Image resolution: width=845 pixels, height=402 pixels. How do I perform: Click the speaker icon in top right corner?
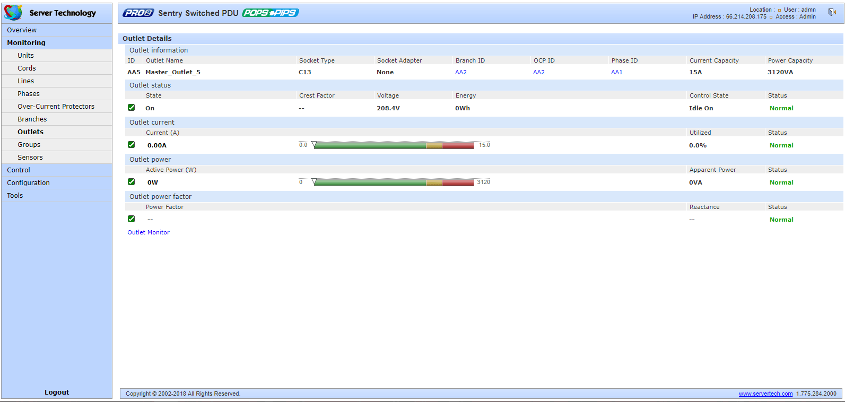pos(832,12)
